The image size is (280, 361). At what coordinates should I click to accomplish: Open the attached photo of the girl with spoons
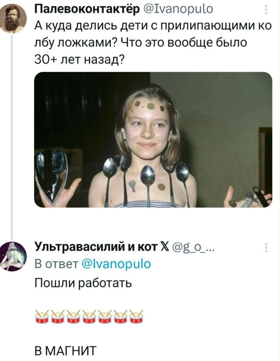(x=153, y=140)
